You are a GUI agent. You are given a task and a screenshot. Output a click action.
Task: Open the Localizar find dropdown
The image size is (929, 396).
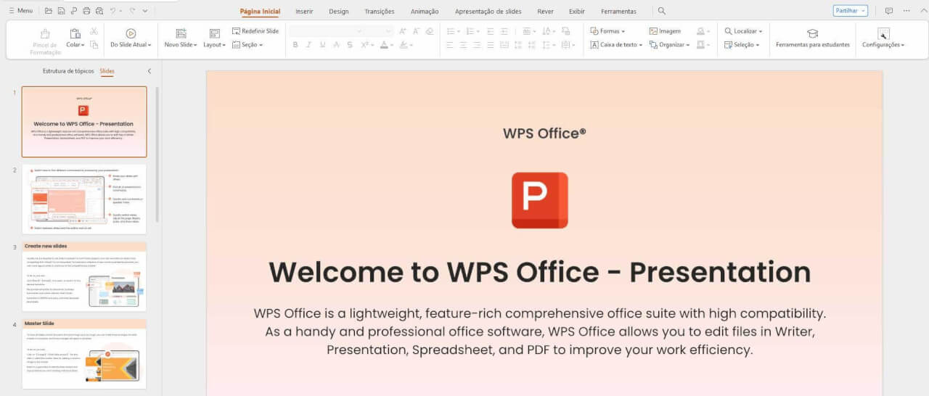tap(743, 31)
